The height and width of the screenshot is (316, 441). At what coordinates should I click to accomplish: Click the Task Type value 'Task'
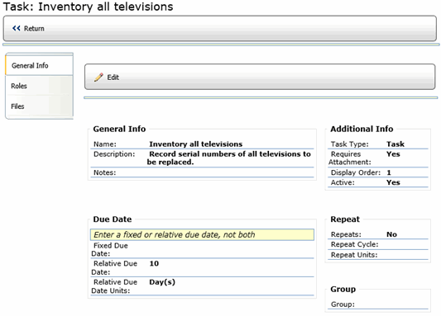(395, 144)
